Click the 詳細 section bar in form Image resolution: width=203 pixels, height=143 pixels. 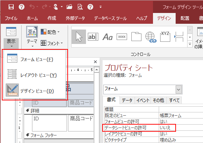click(x=59, y=111)
